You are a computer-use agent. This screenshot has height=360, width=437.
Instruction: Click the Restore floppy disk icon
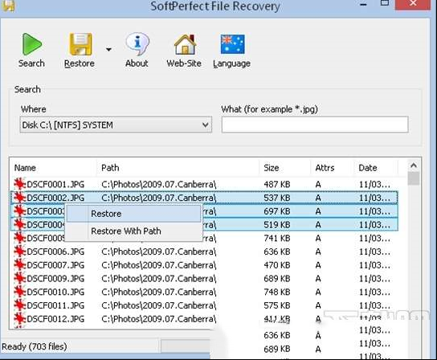point(80,44)
